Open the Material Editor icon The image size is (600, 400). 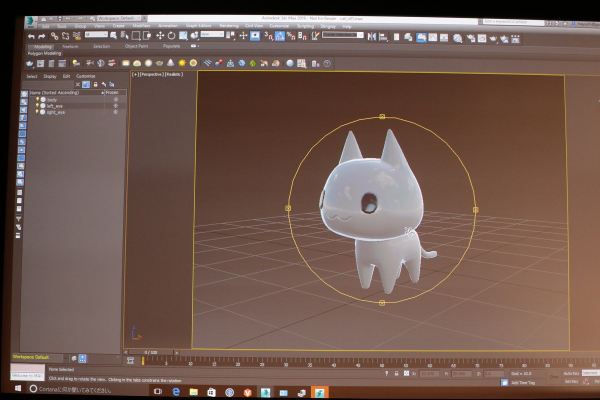(x=457, y=38)
